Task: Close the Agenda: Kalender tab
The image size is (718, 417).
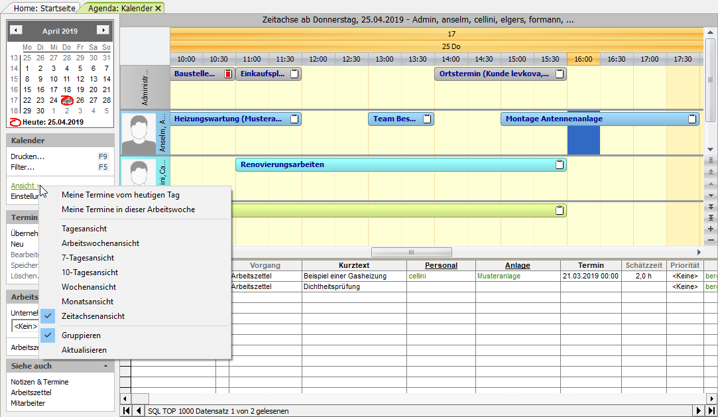Action: coord(158,8)
